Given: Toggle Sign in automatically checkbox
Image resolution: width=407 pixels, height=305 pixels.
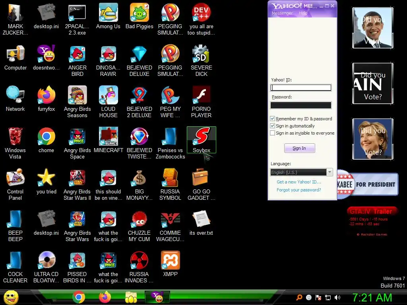Looking at the screenshot, I should coord(273,126).
